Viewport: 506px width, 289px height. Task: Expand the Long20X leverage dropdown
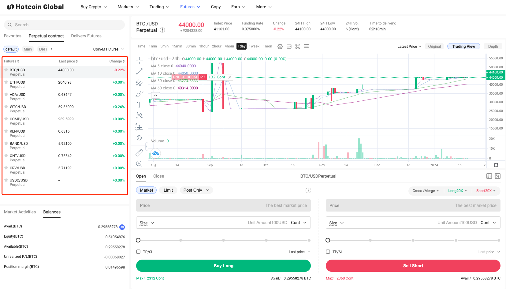[457, 191]
